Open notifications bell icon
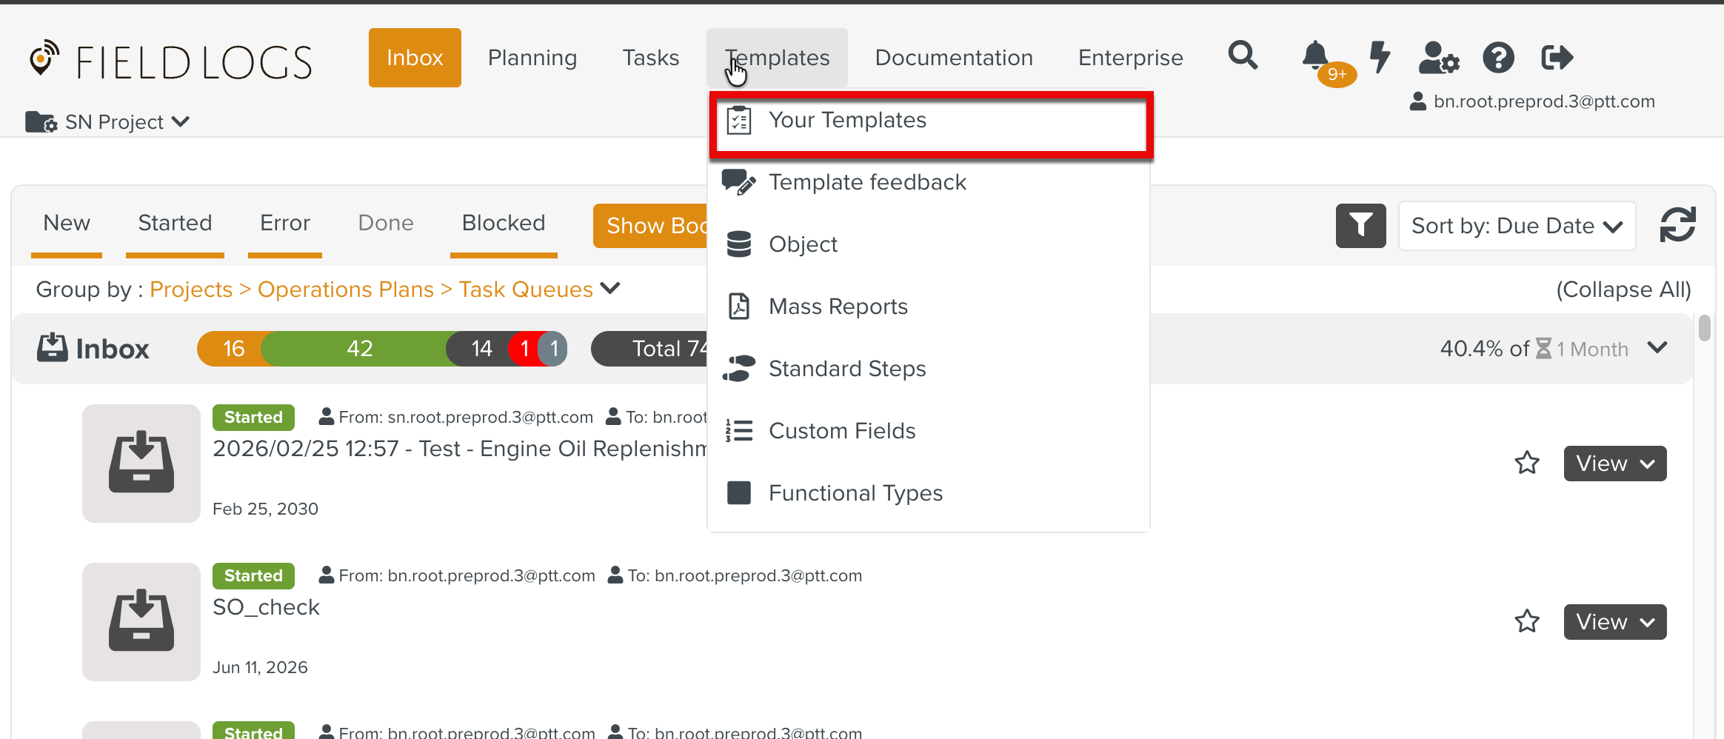1724x739 pixels. pyautogui.click(x=1316, y=56)
